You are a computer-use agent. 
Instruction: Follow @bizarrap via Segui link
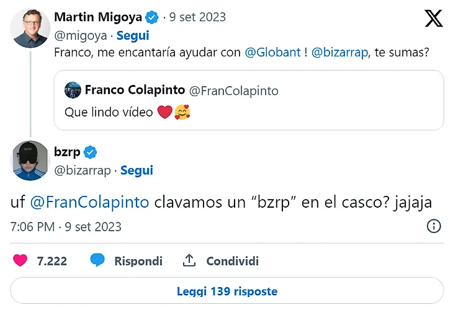point(137,170)
